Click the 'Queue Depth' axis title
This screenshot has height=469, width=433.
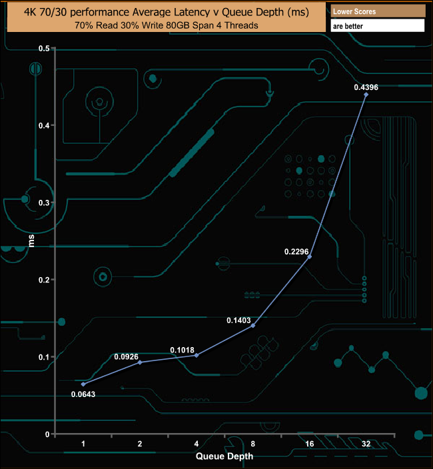224,456
